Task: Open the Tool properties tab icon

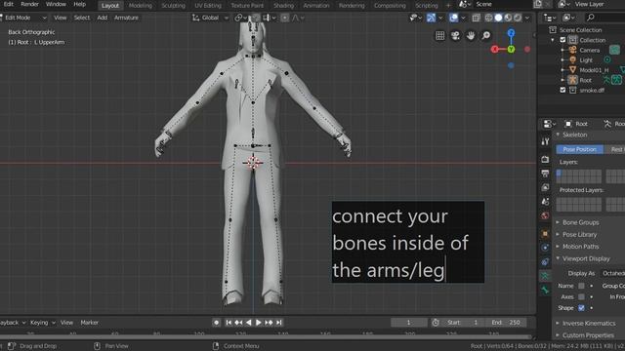Action: tap(545, 141)
